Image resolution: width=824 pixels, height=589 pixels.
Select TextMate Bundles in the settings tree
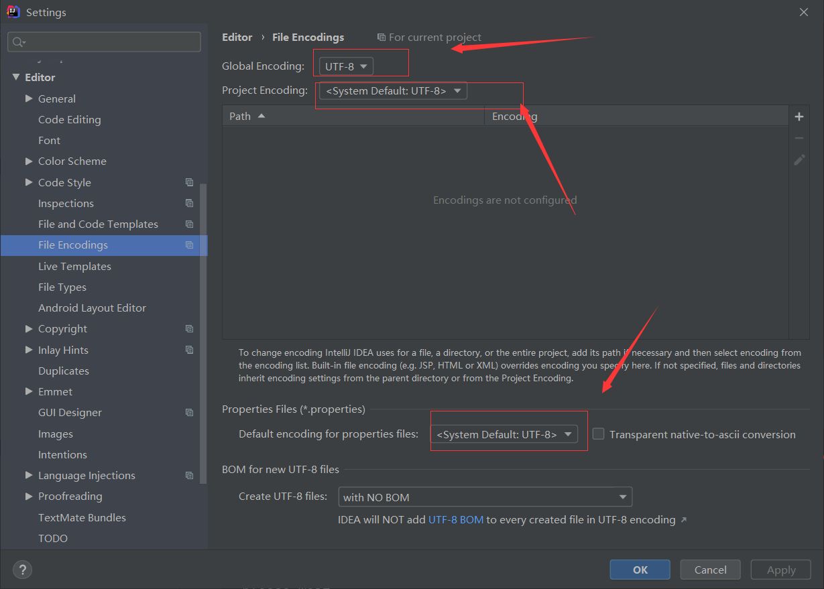tap(82, 517)
